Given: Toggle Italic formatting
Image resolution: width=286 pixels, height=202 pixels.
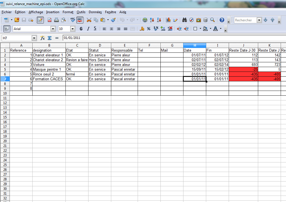Looking at the screenshot, I should pyautogui.click(x=88, y=29).
